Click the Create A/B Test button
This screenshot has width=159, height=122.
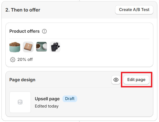pyautogui.click(x=134, y=10)
